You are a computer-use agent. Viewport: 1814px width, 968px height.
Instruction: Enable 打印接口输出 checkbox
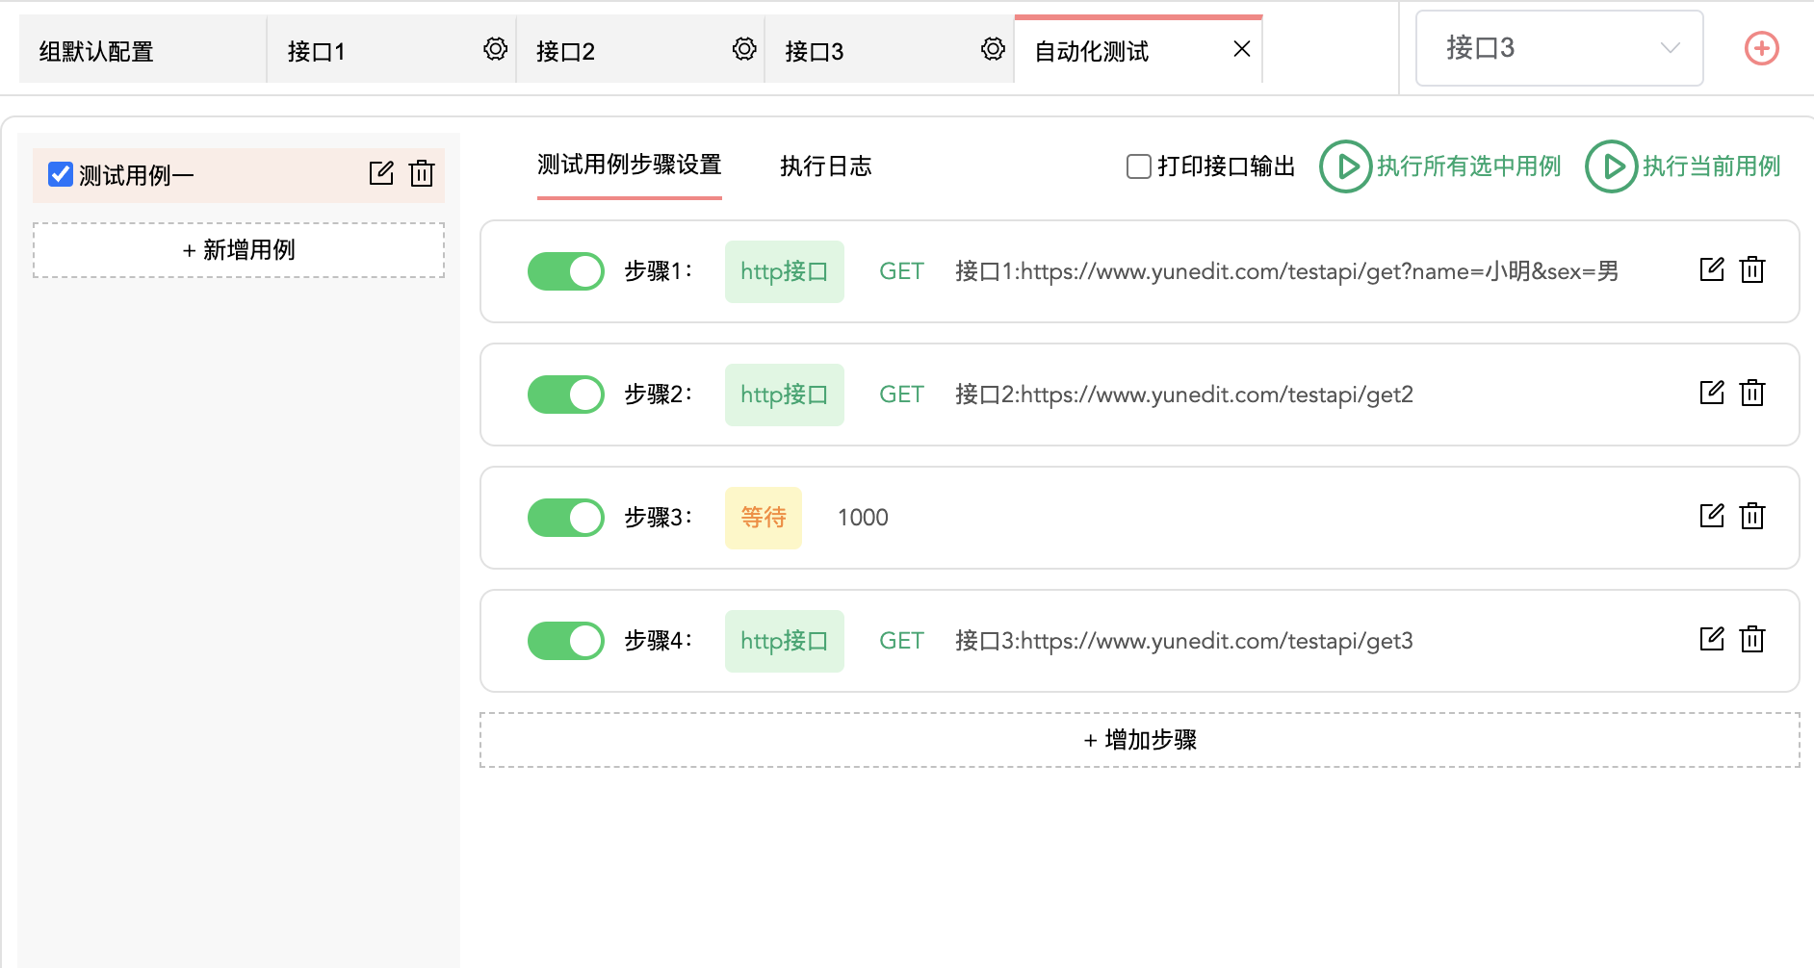(x=1139, y=166)
